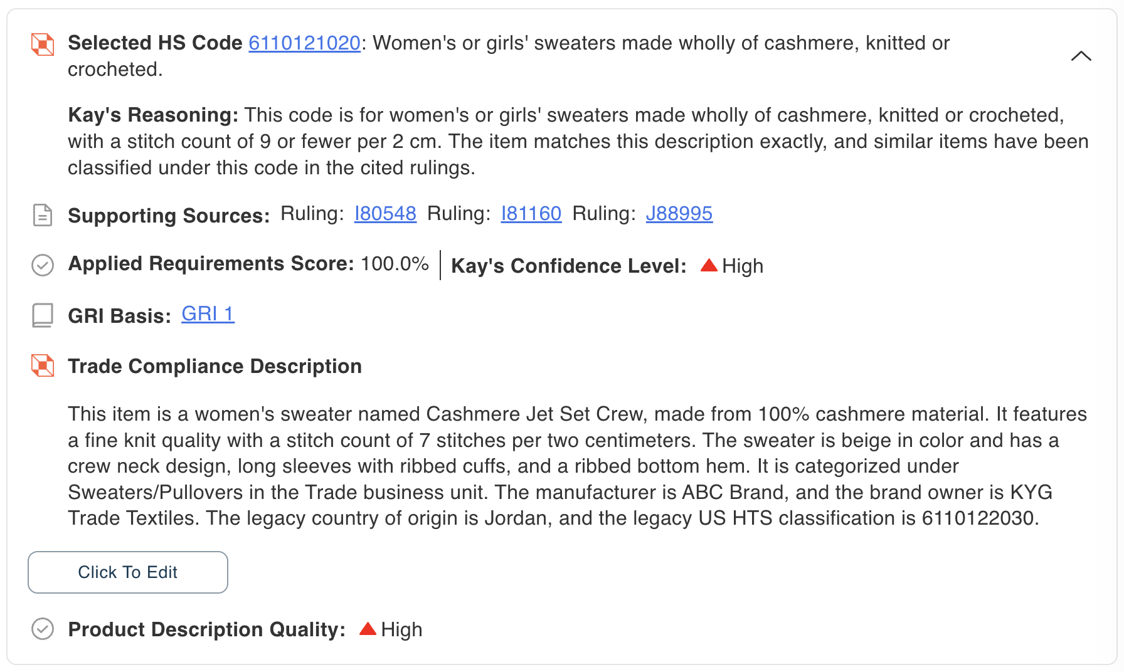Click the 100.0% applied requirements score value

tap(395, 264)
